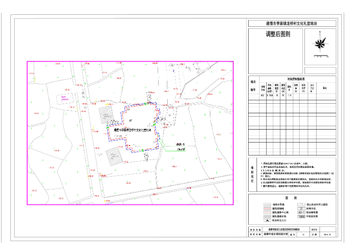This screenshot has width=345, height=244.
Task: Click the turning radius legend symbol
Action: tap(301, 208)
